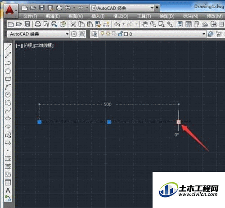Image resolution: width=225 pixels, height=208 pixels.
Task: Select the Circle tool
Action: pos(8,95)
